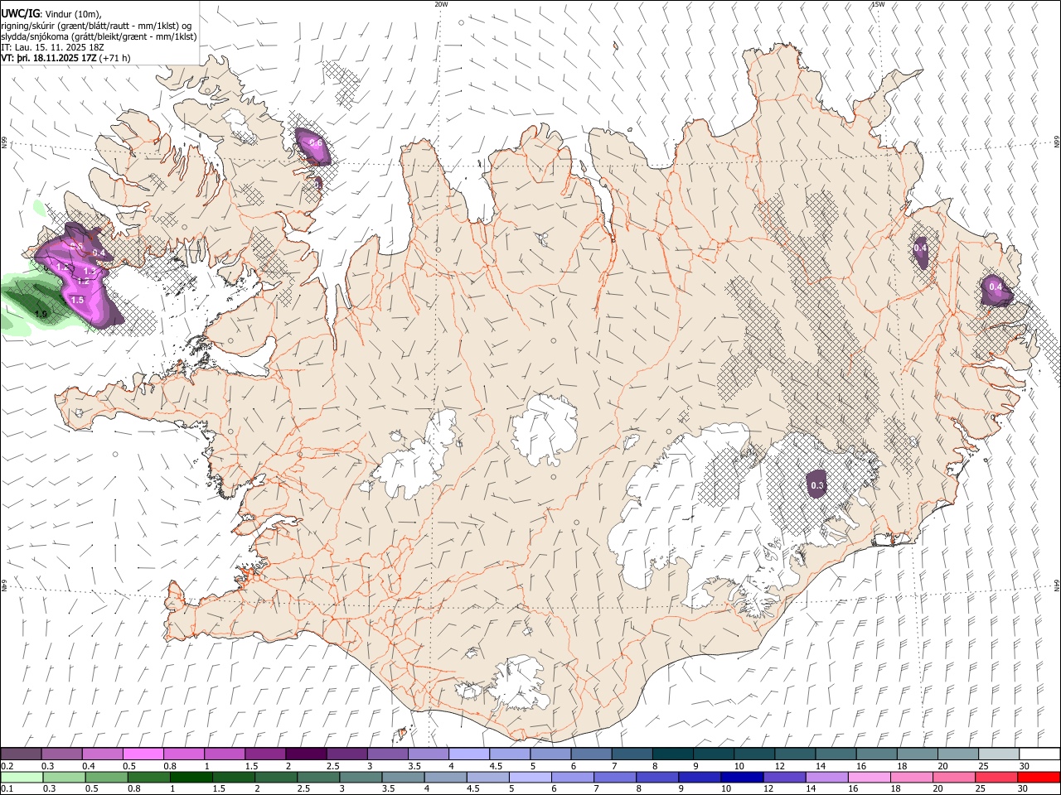Image resolution: width=1061 pixels, height=795 pixels.
Task: Click 0.4 label in easternmost purple patch
Action: [996, 287]
